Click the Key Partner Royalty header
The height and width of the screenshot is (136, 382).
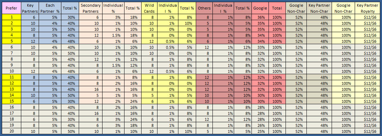tap(368, 8)
